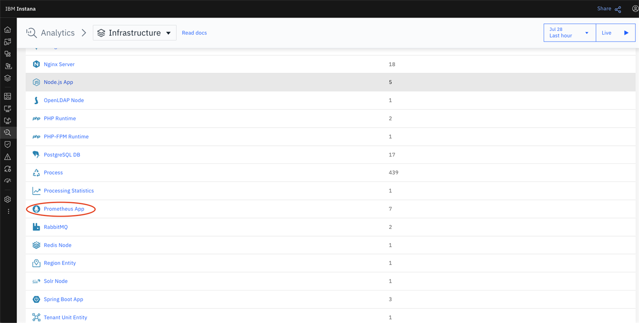Viewport: 639px width, 323px height.
Task: Click the Node.js App row icon
Action: point(36,82)
